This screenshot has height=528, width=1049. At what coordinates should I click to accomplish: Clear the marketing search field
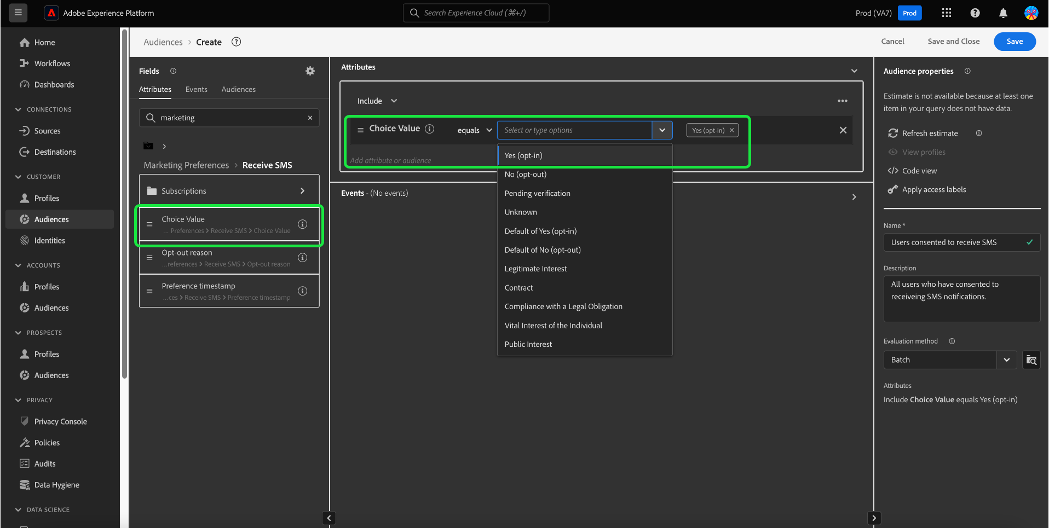(x=310, y=118)
